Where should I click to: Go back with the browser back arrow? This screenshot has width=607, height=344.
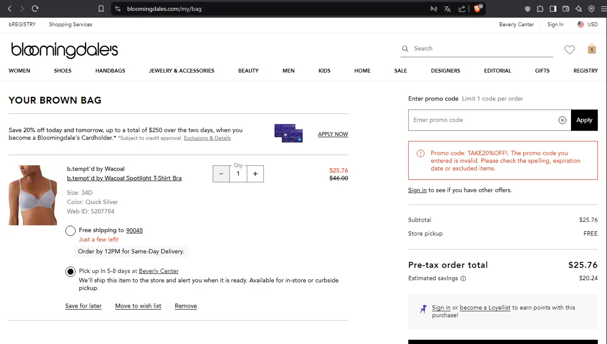(10, 8)
